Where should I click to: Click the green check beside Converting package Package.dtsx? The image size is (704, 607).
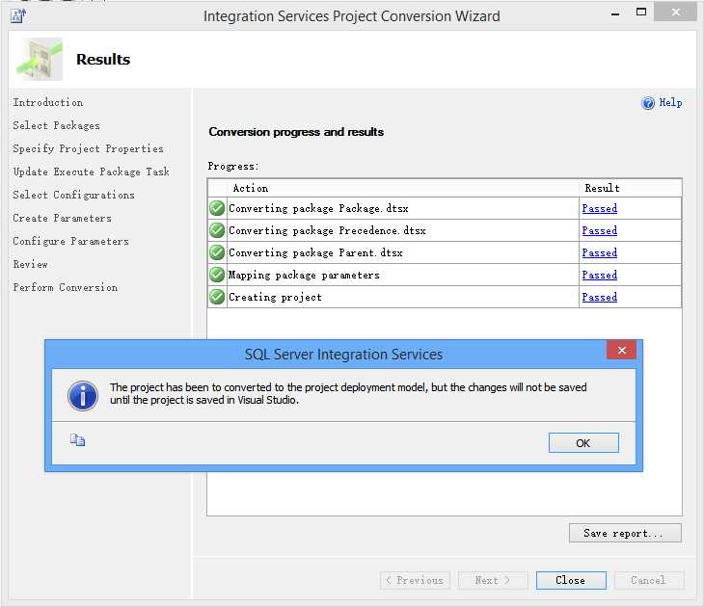217,208
